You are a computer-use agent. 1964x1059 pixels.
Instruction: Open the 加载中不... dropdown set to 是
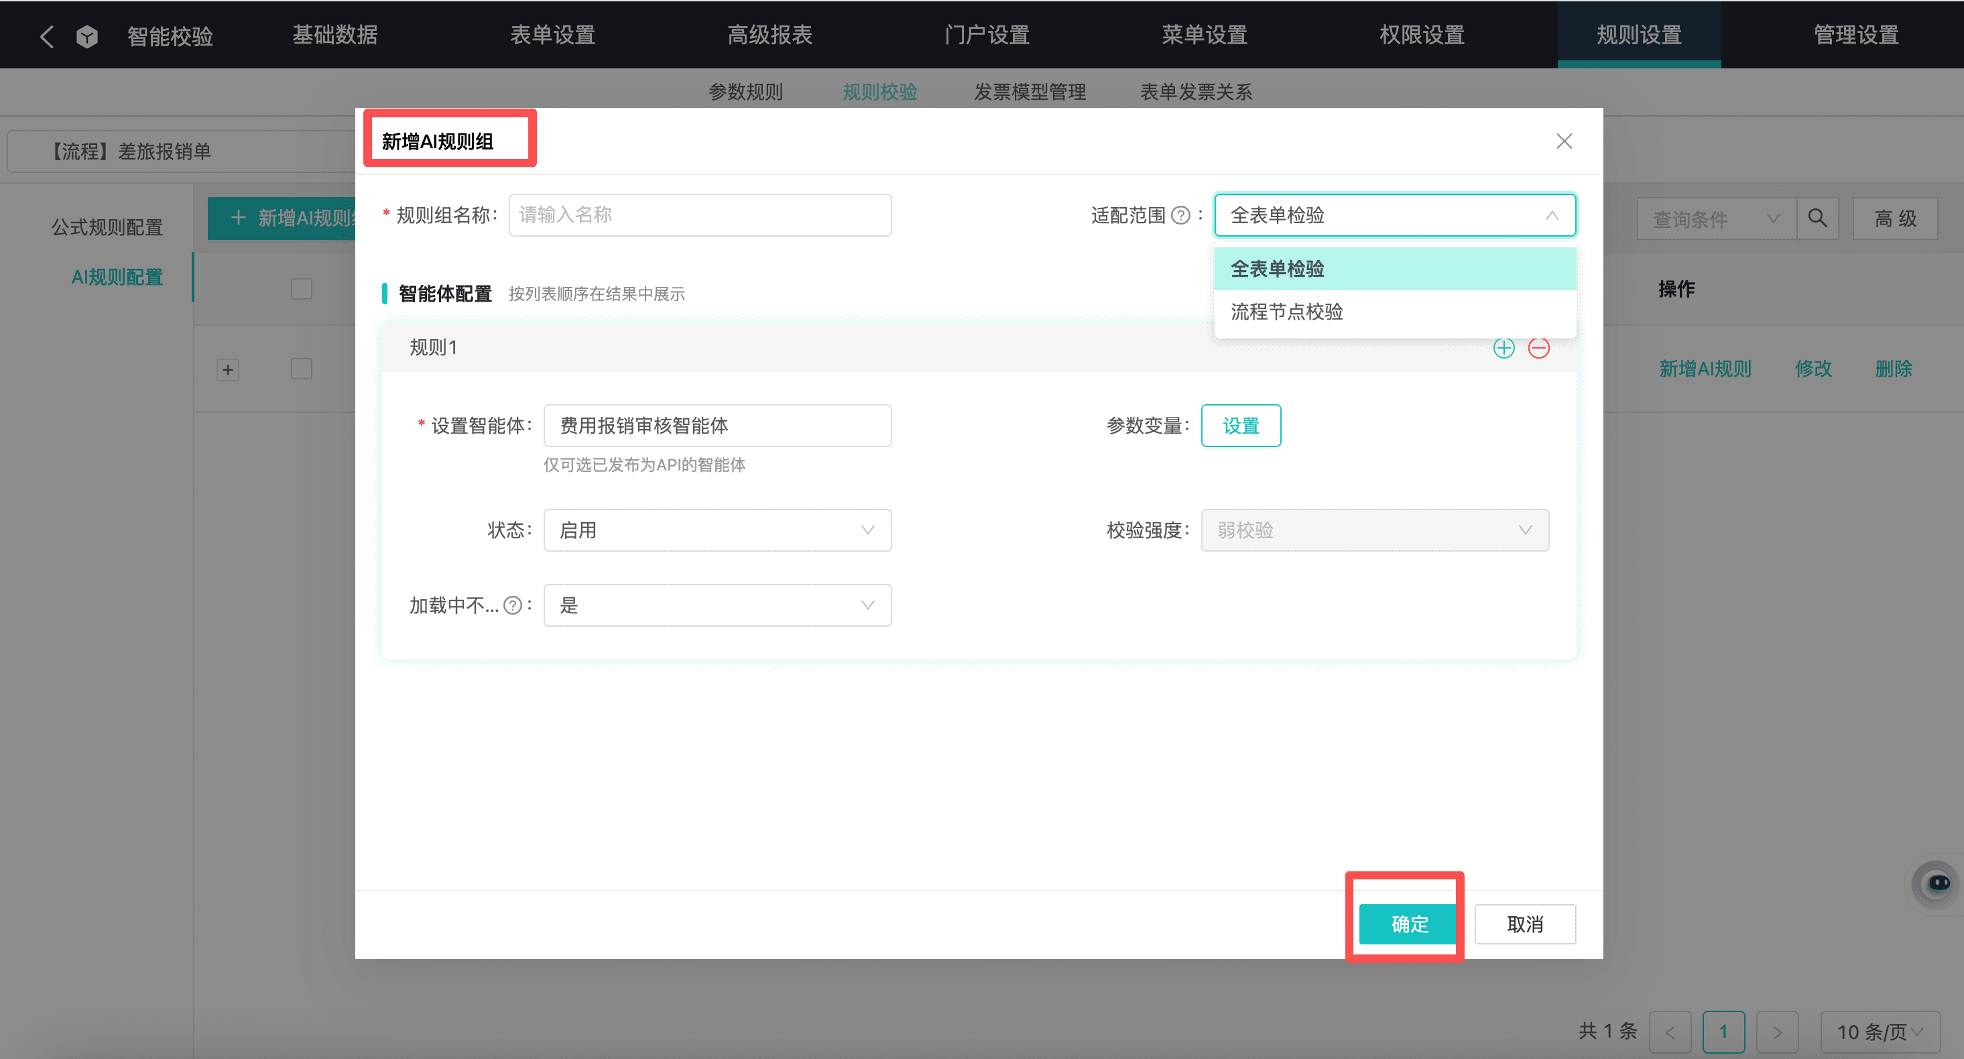[717, 605]
